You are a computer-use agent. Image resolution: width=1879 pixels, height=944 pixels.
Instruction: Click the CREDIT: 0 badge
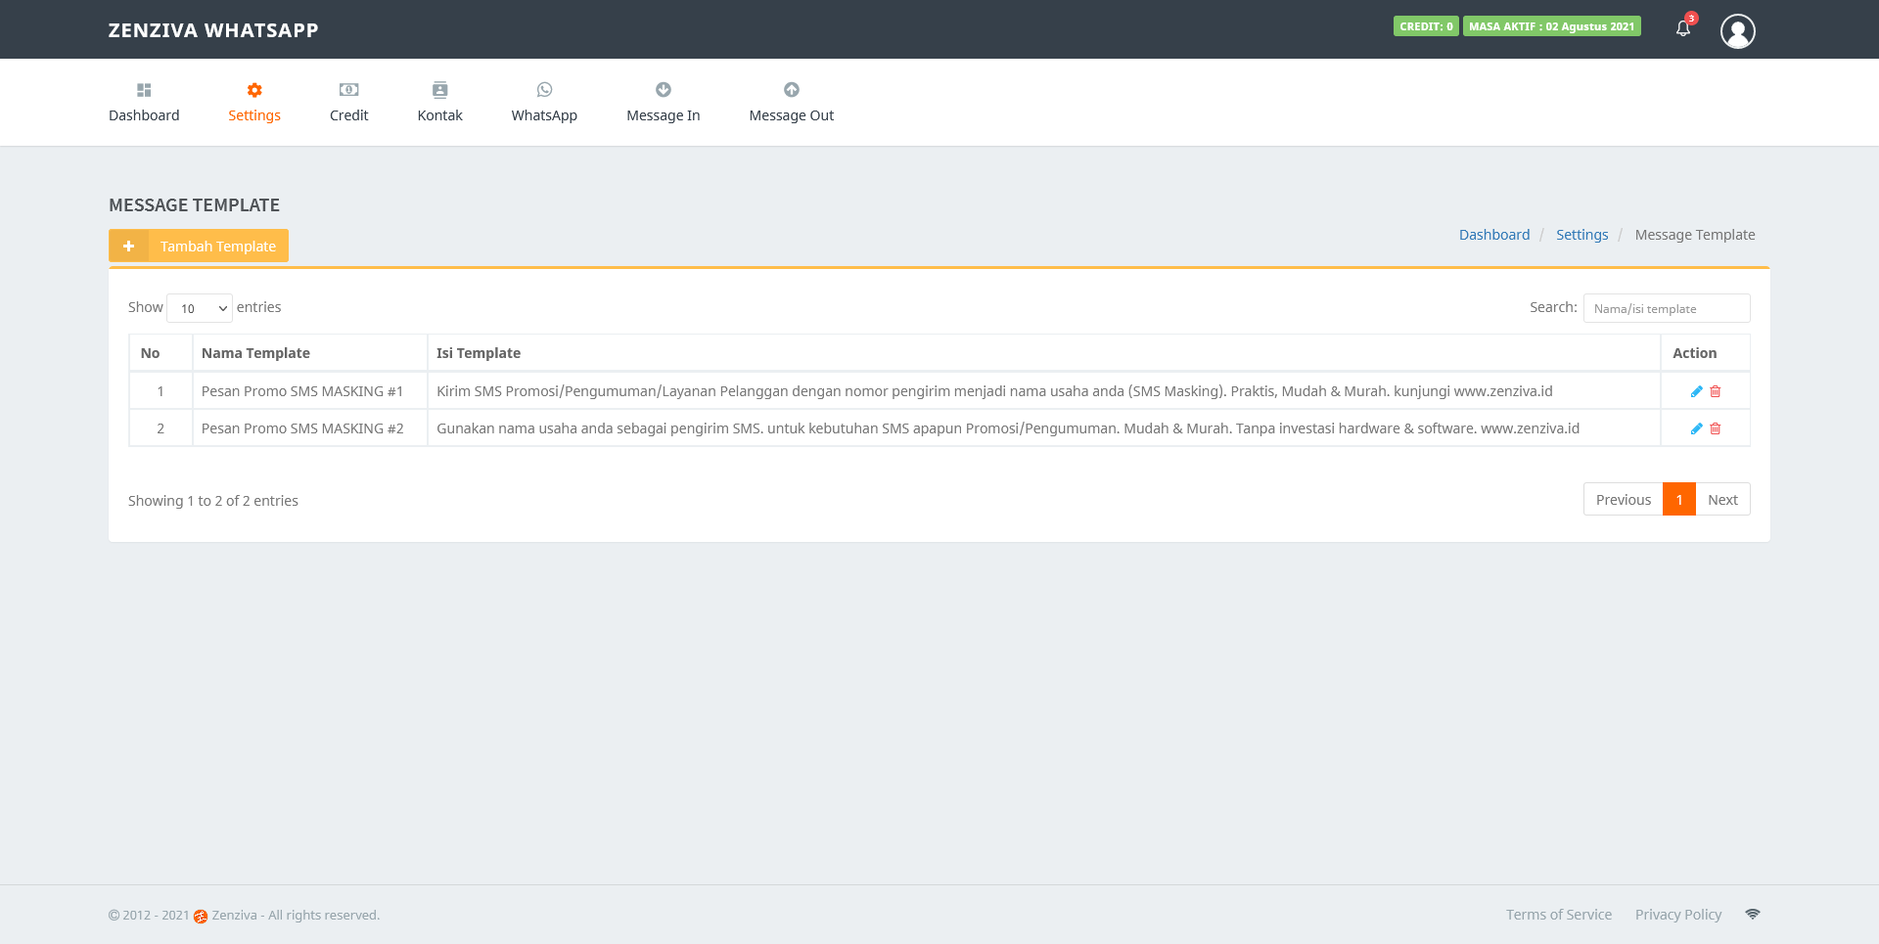coord(1426,26)
